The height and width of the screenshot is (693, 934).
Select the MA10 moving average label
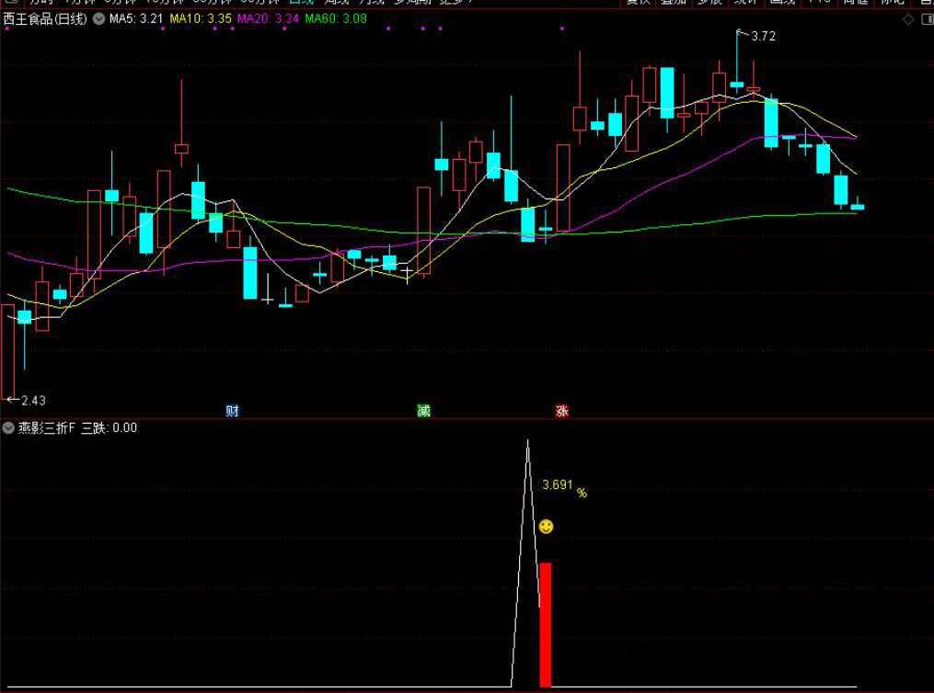coord(201,18)
